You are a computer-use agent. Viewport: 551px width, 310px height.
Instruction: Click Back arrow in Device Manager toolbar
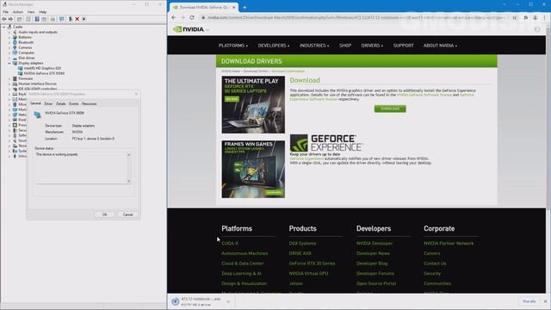[4, 19]
